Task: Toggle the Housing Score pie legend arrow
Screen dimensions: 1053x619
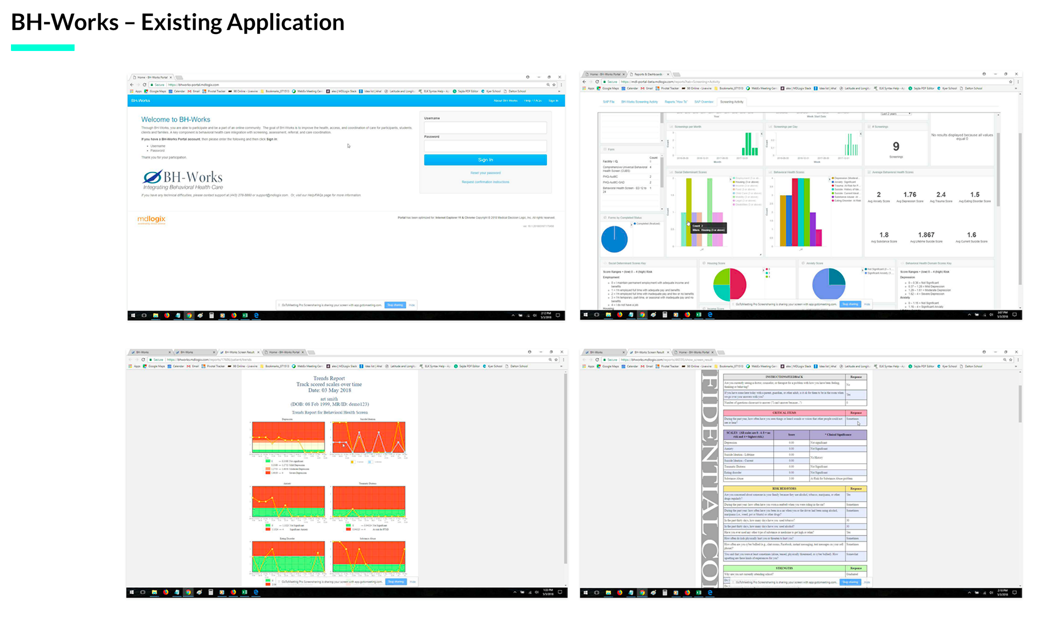Action: point(763,270)
